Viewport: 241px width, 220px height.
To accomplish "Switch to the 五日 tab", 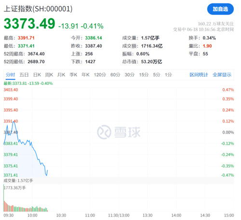I will coord(24,75).
